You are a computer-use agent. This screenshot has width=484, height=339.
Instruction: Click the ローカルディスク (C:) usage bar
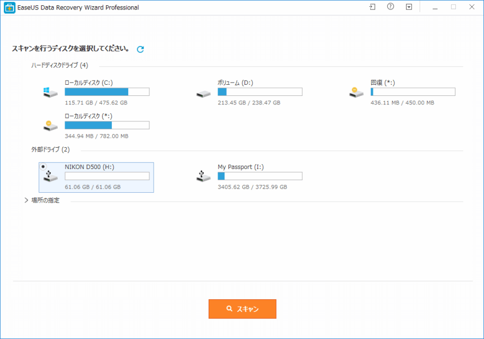[107, 92]
